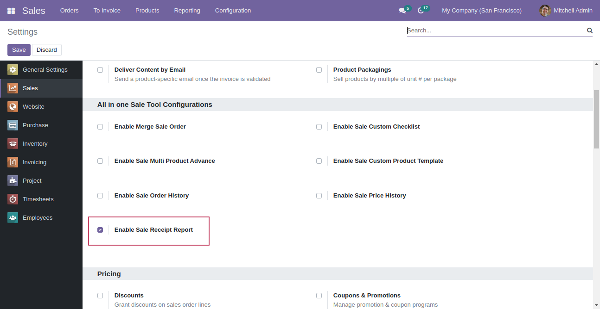Open the Reporting menu
600x309 pixels.
tap(187, 11)
